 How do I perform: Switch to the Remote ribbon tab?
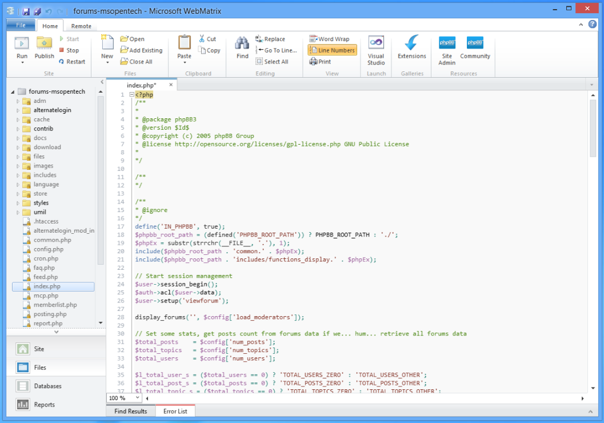click(81, 26)
